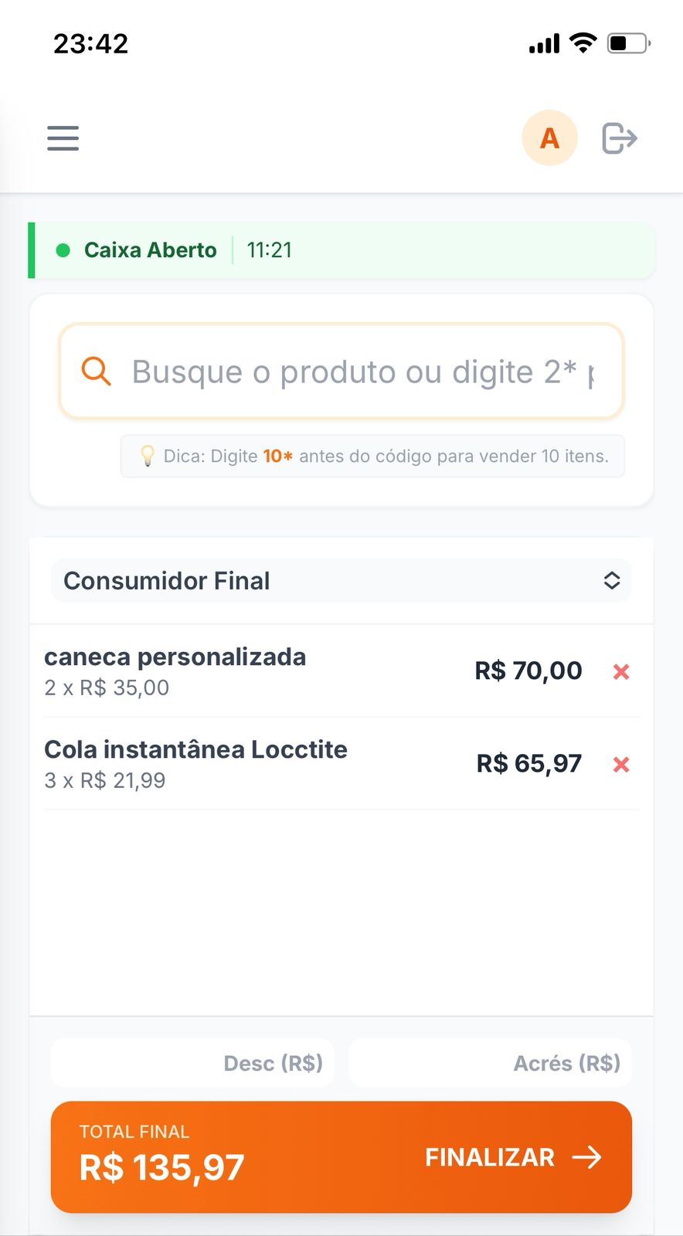This screenshot has height=1236, width=683.
Task: Tap the FINALIZAR arrow icon
Action: click(587, 1157)
